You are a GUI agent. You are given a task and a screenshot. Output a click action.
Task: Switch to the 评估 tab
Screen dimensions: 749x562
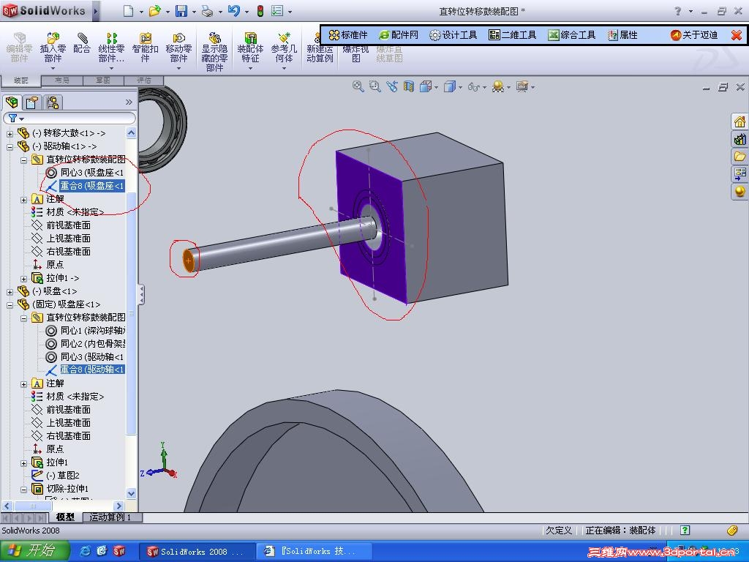pyautogui.click(x=144, y=80)
